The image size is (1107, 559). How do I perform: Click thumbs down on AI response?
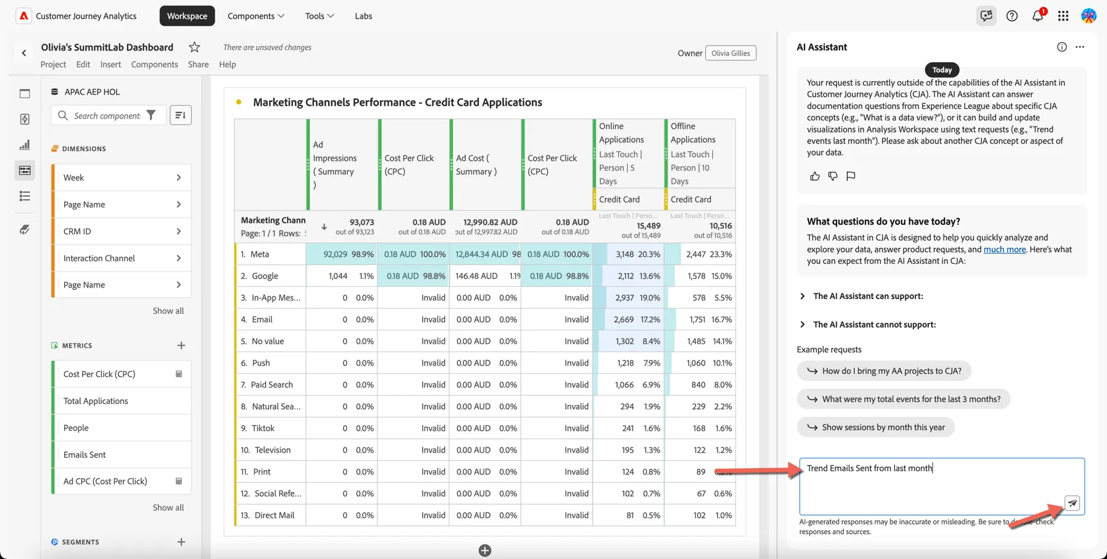833,176
